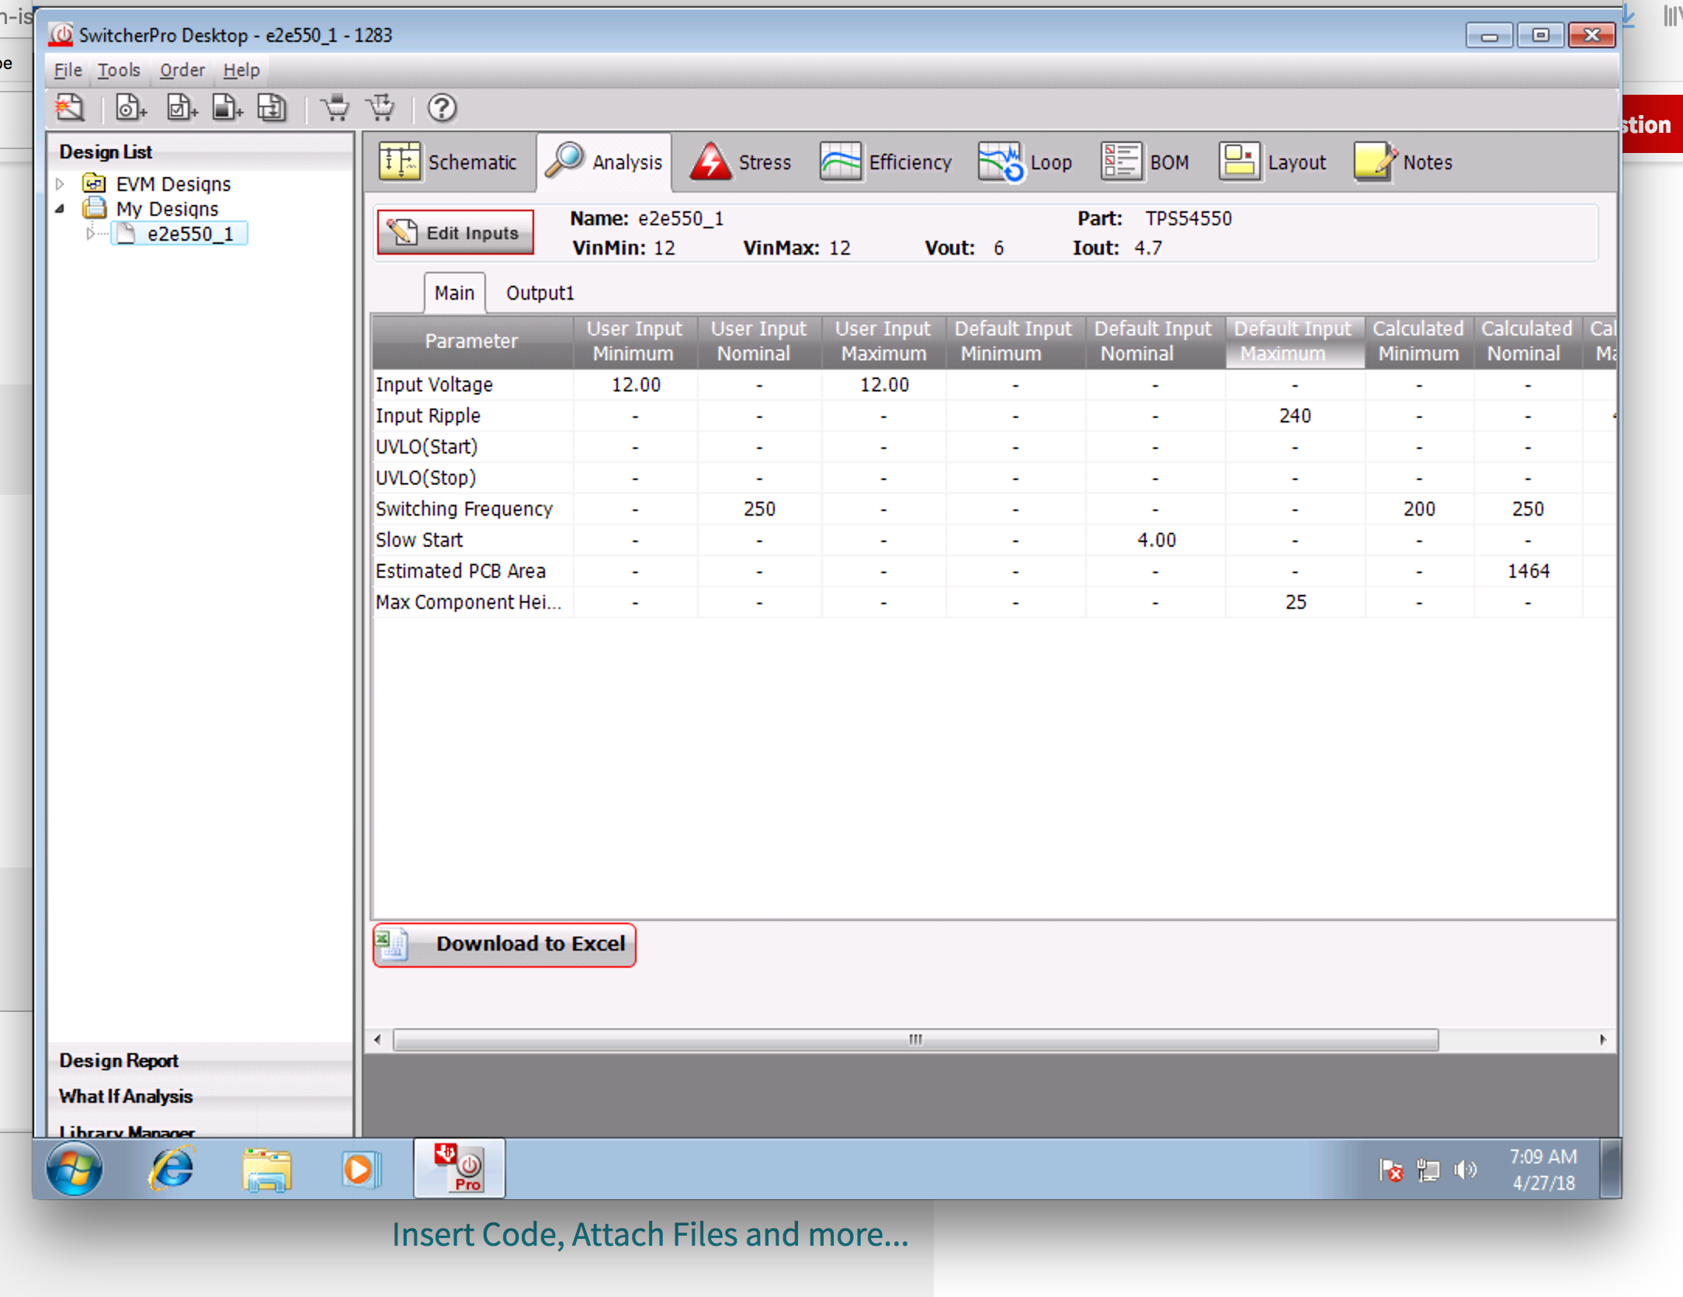Click the red Stress warning icon
Screen dimensions: 1683x1297
point(710,162)
